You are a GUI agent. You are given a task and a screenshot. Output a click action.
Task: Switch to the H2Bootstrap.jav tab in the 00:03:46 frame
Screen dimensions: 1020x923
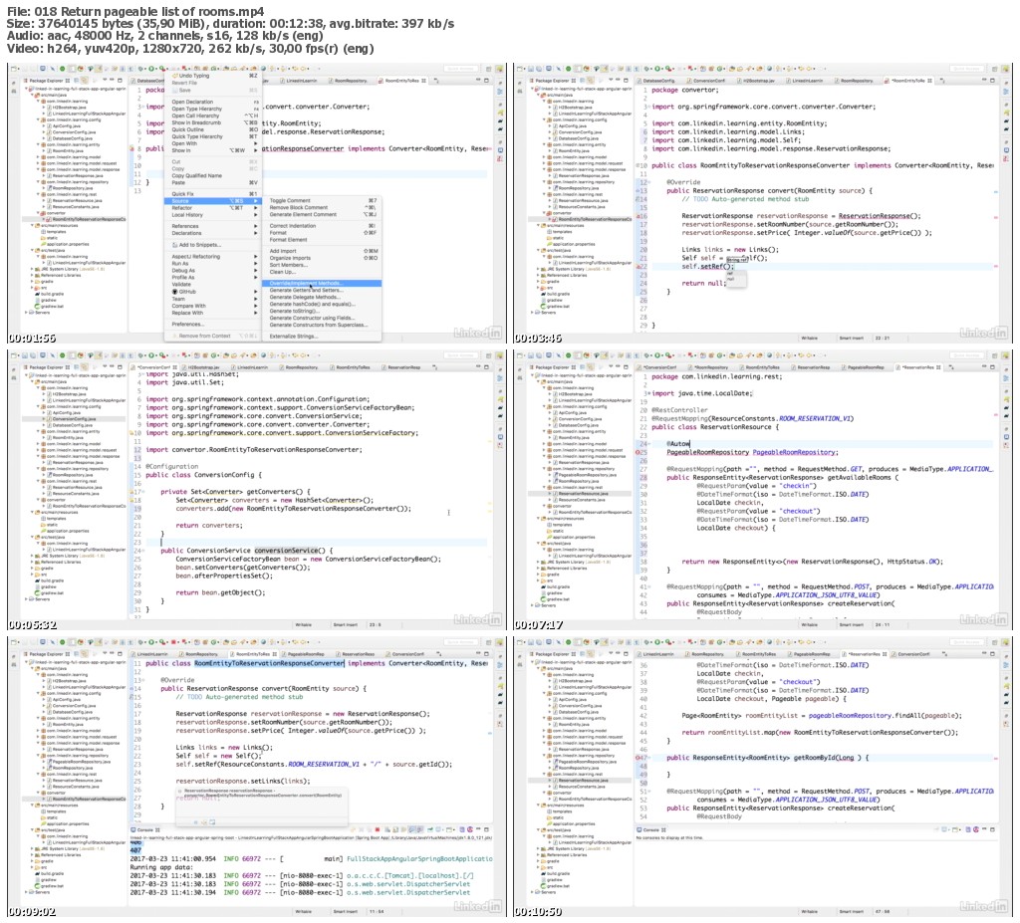[758, 81]
